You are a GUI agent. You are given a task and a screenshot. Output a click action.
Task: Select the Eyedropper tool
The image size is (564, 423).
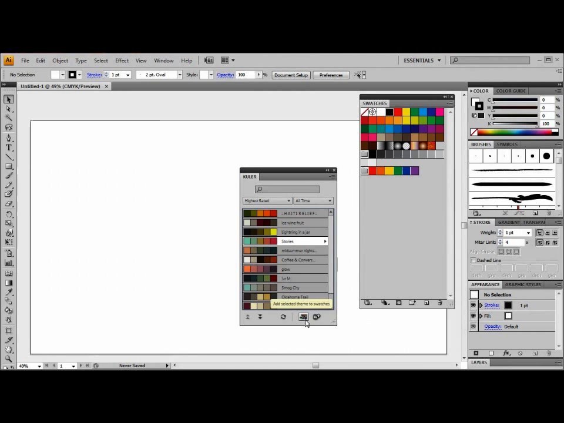point(9,292)
